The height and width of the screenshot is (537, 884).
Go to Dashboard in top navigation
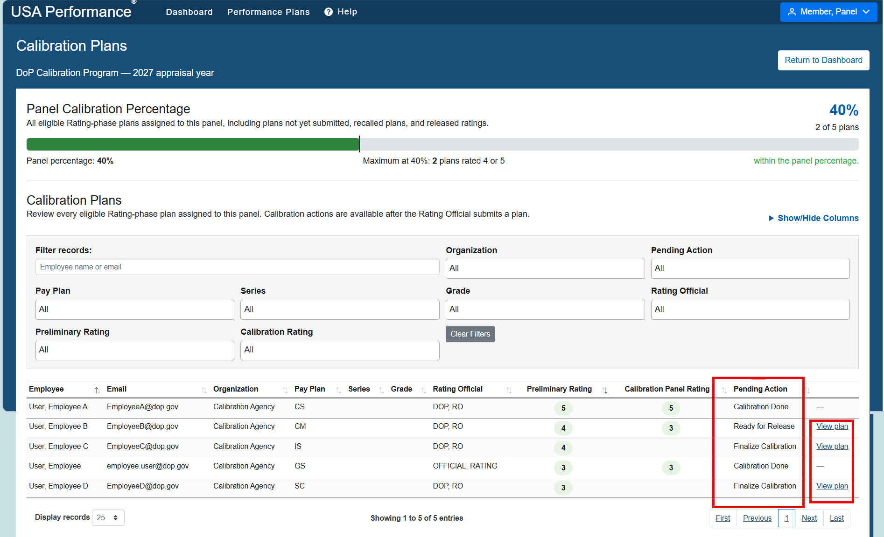tap(189, 12)
